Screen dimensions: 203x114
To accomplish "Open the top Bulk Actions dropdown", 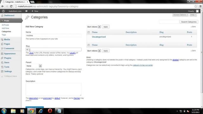I will pos(94,27).
